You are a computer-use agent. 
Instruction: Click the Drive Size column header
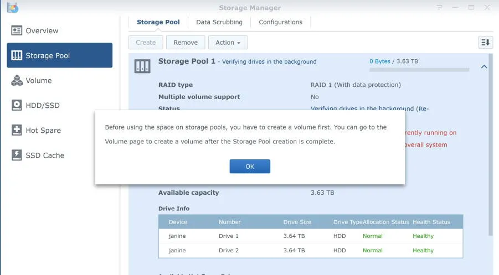point(297,222)
